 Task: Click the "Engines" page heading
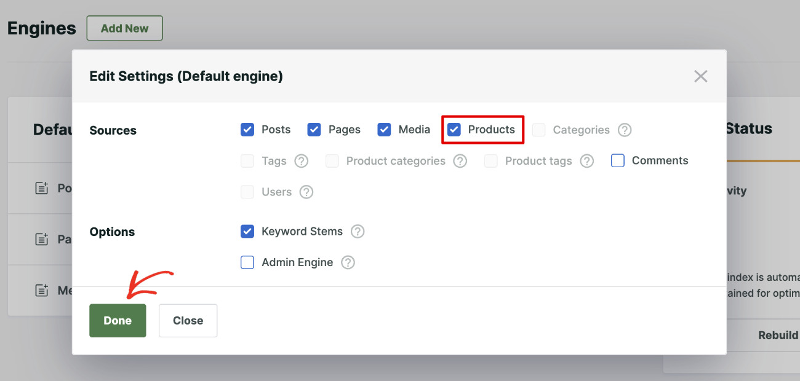[x=42, y=28]
